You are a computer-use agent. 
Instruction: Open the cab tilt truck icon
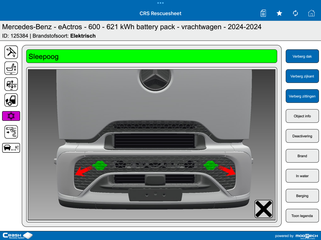11,100
